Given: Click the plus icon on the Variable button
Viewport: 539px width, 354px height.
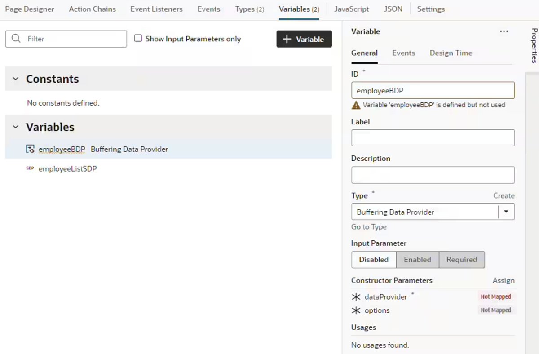Looking at the screenshot, I should pyautogui.click(x=288, y=39).
